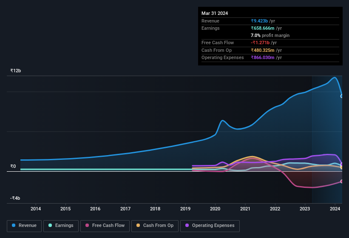Screen dimensions: 349x238
Task: Click the ₹9.423b revenue value
Action: tap(259, 21)
